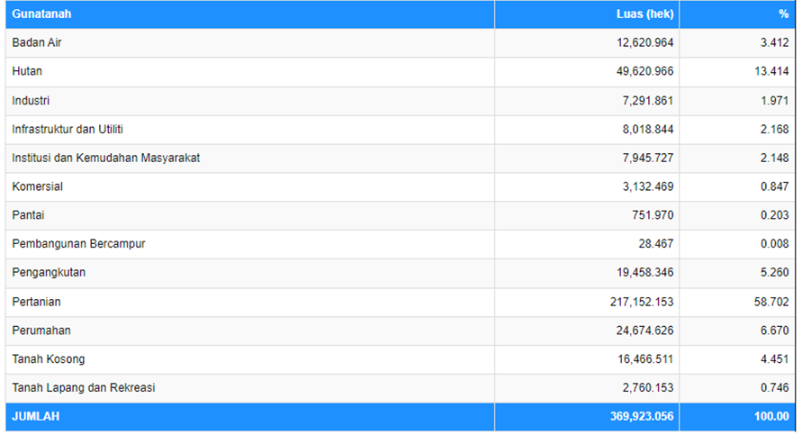This screenshot has height=435, width=802.
Task: Select the Pengangkutan row label
Action: click(49, 272)
